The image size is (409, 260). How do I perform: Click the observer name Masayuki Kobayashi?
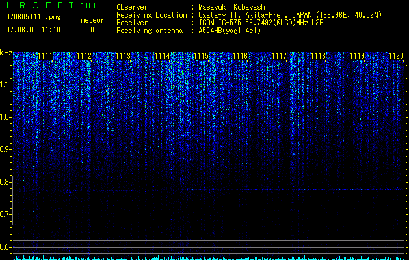coord(233,7)
